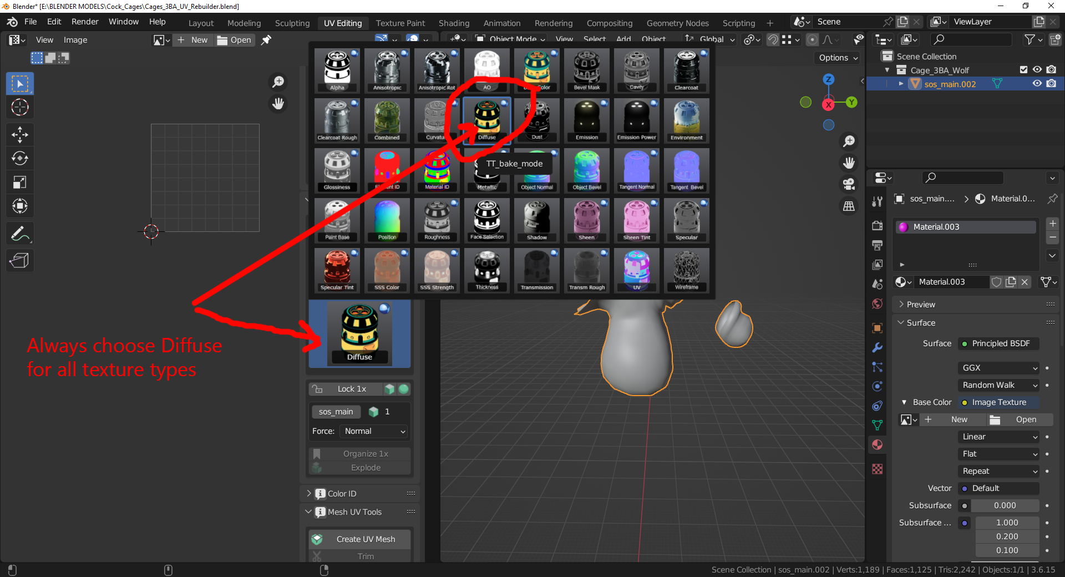Open the Force Normal dropdown

[374, 431]
